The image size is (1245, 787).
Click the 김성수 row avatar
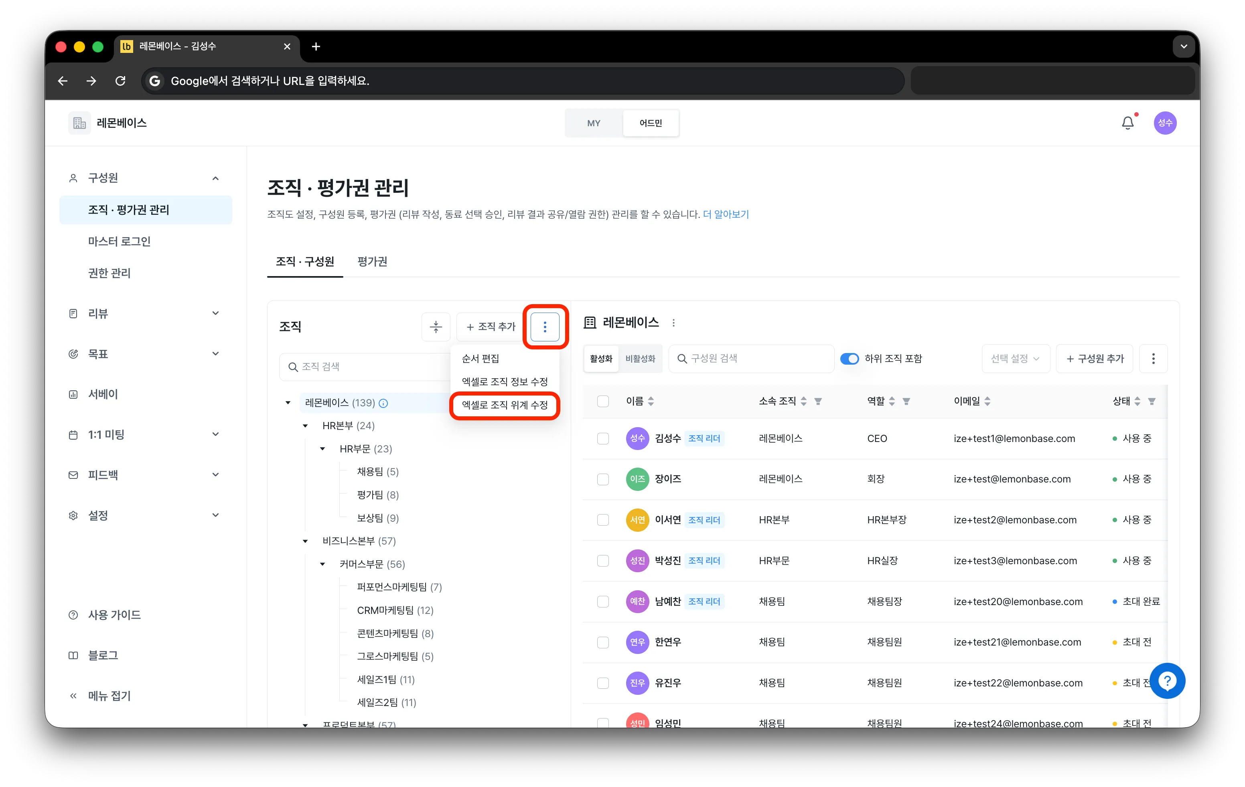[637, 438]
